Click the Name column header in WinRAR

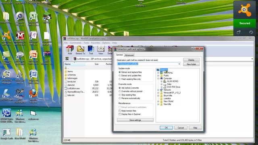pos(74,64)
